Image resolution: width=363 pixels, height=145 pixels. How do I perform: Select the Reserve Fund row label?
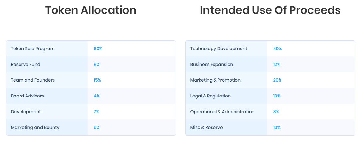pyautogui.click(x=26, y=64)
